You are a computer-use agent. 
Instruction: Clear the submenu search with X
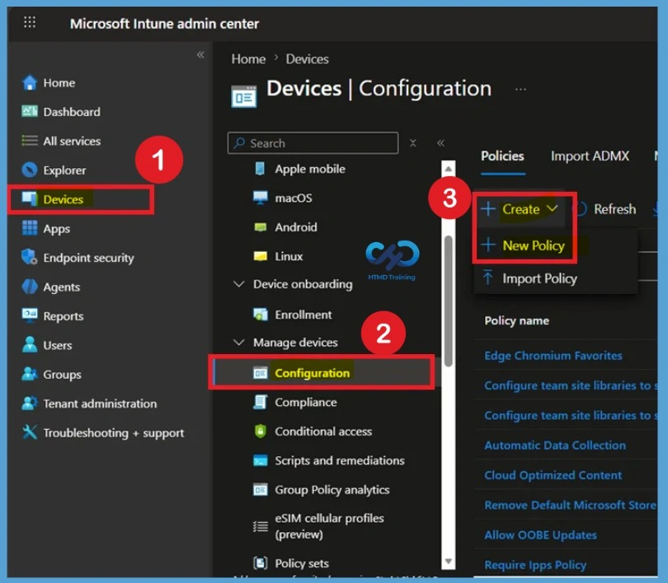[412, 143]
